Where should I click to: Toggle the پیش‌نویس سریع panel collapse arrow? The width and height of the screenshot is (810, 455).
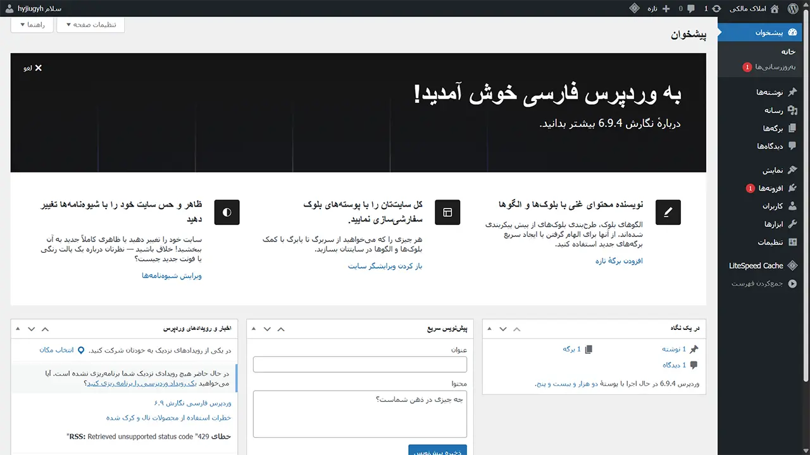(253, 329)
